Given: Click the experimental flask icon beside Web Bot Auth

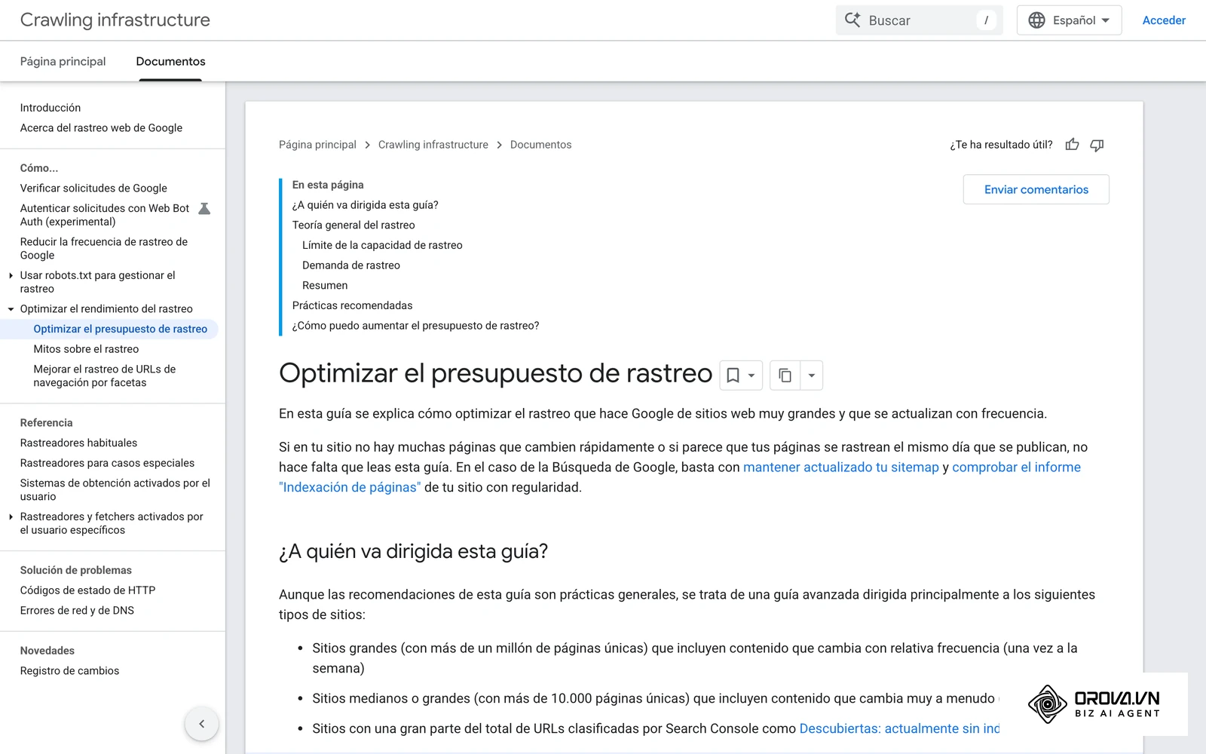Looking at the screenshot, I should pos(204,209).
